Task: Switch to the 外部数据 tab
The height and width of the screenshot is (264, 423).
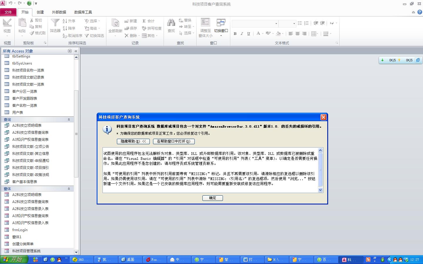Action: click(59, 12)
